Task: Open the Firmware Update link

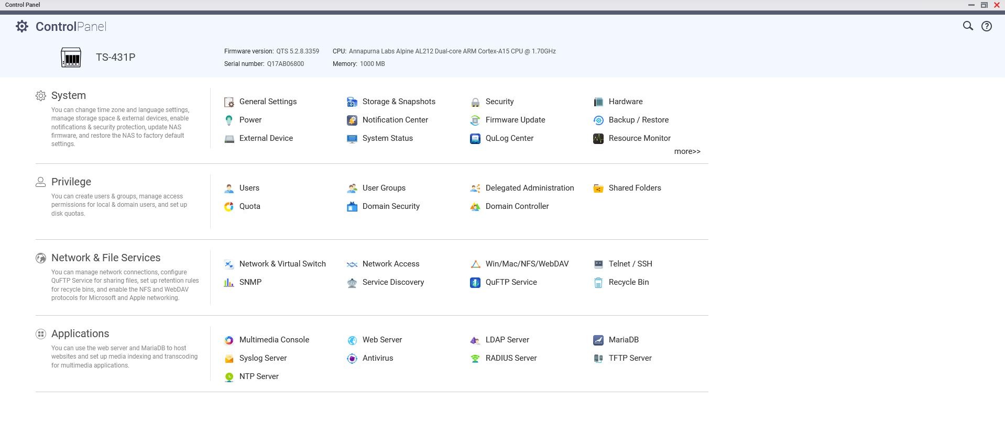Action: pyautogui.click(x=515, y=120)
